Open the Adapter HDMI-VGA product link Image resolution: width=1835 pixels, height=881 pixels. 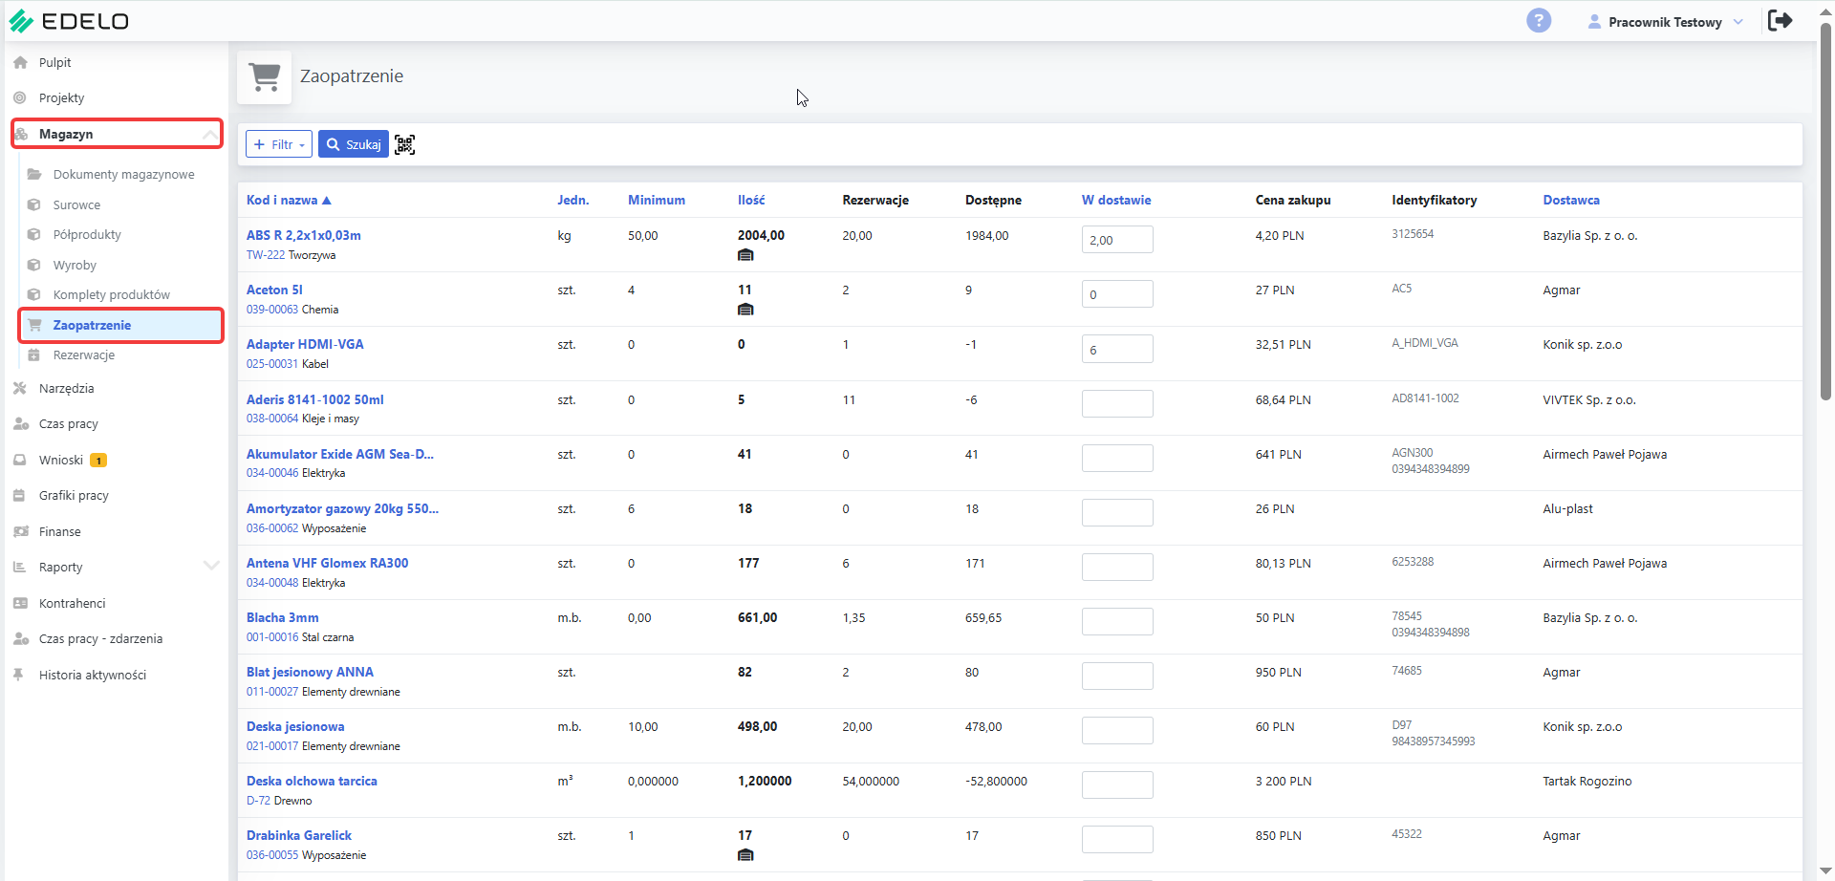[x=305, y=344]
